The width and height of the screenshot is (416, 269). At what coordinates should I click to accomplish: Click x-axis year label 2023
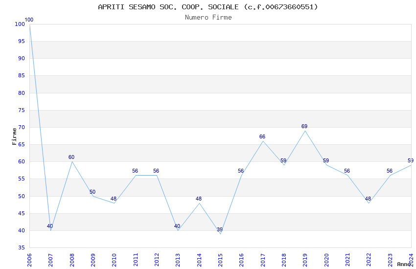click(x=390, y=260)
